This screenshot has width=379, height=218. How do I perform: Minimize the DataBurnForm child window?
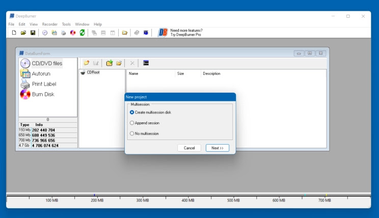299,53
